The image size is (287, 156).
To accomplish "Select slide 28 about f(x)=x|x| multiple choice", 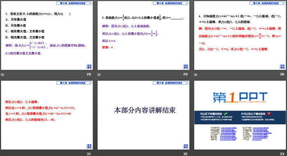I will click(x=47, y=36).
